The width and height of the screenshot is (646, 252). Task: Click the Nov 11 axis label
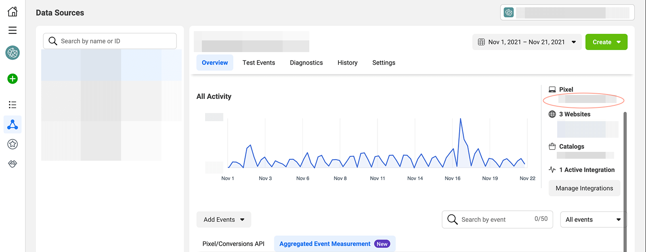(378, 178)
